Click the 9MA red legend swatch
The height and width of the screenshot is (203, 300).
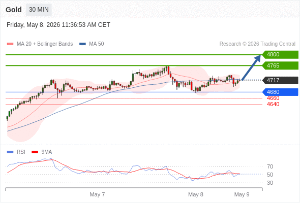(35, 152)
